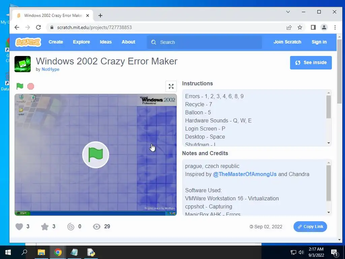
Task: Open the Windows Start menu
Action: (x=8, y=252)
